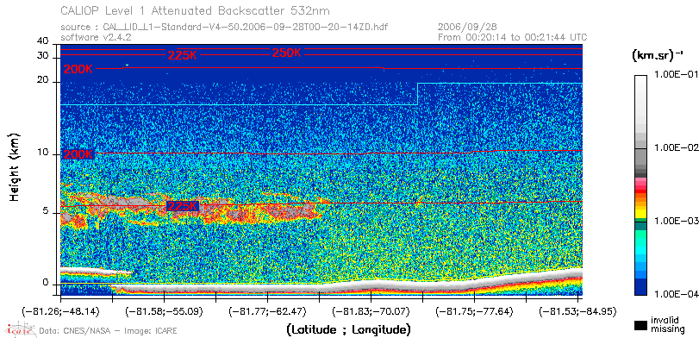
Task: Click the source HDF filename line
Action: click(x=224, y=28)
